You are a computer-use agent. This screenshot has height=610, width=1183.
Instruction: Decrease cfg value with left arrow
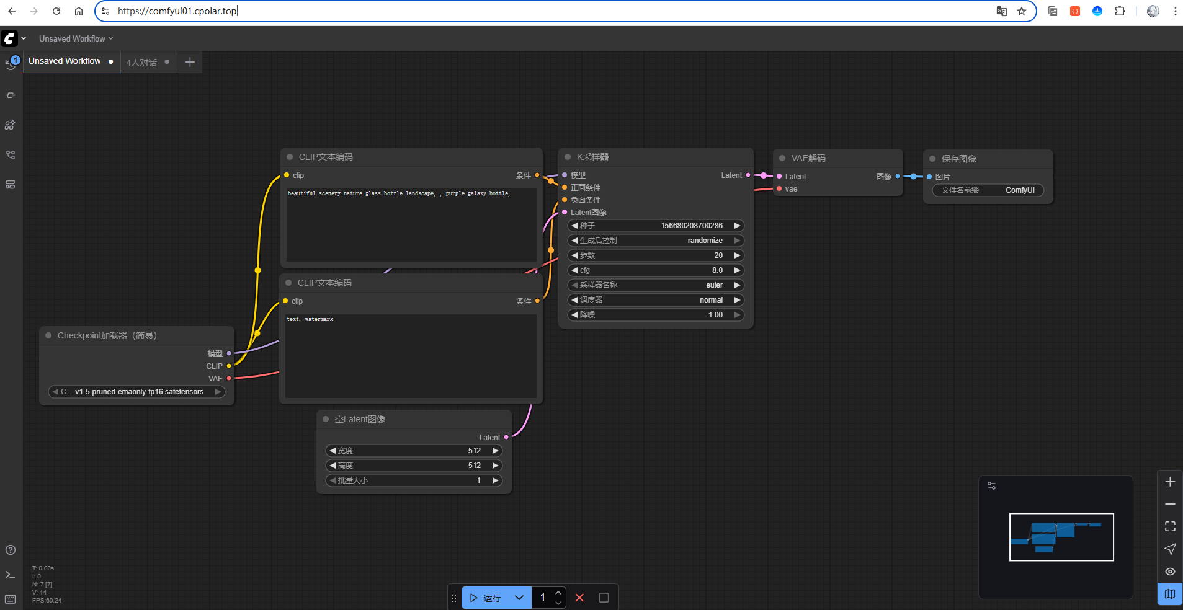pyautogui.click(x=575, y=270)
